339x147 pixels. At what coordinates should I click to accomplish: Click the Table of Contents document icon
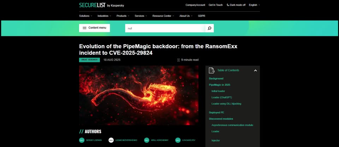point(212,70)
